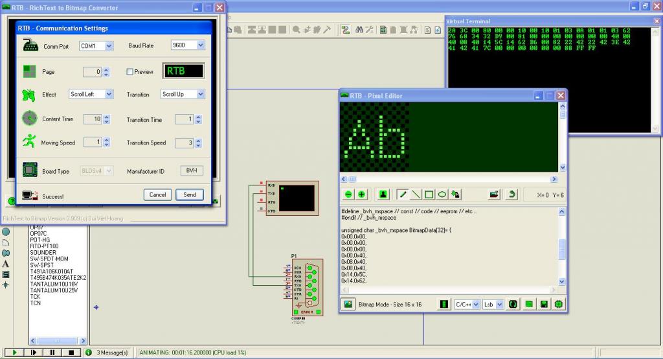663x359 pixels.
Task: Select the rectangle drawing tool
Action: 429,194
